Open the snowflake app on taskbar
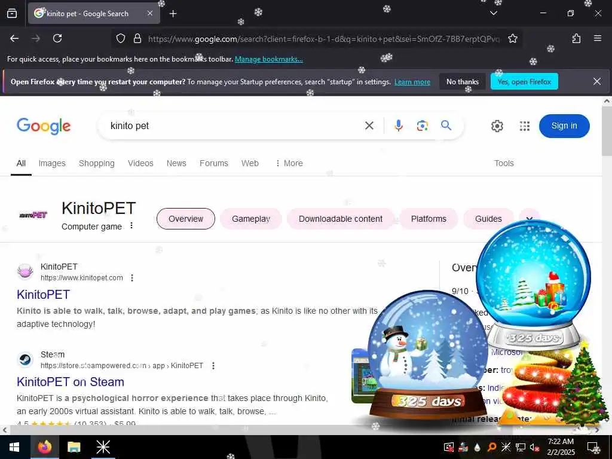 [103, 447]
